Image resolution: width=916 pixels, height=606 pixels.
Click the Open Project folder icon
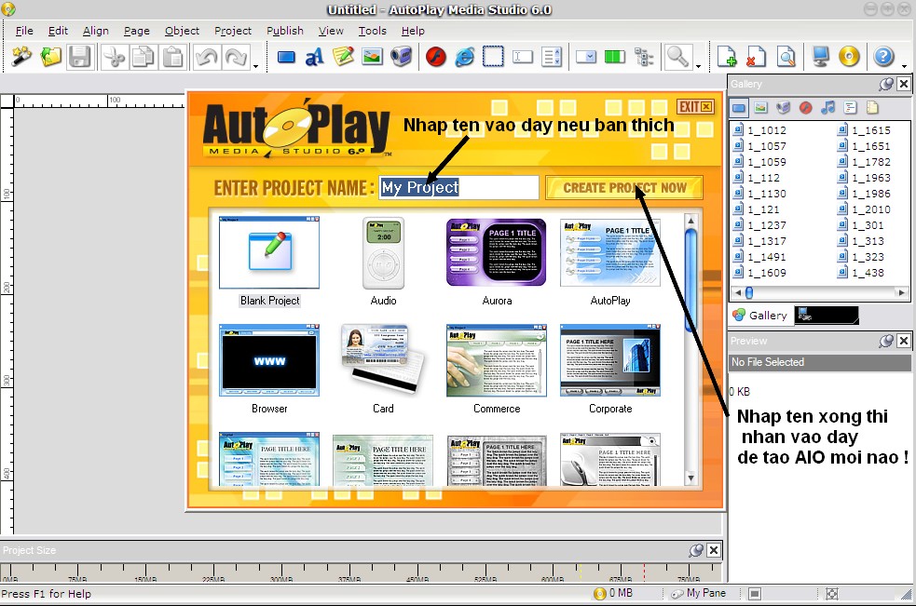[51, 57]
